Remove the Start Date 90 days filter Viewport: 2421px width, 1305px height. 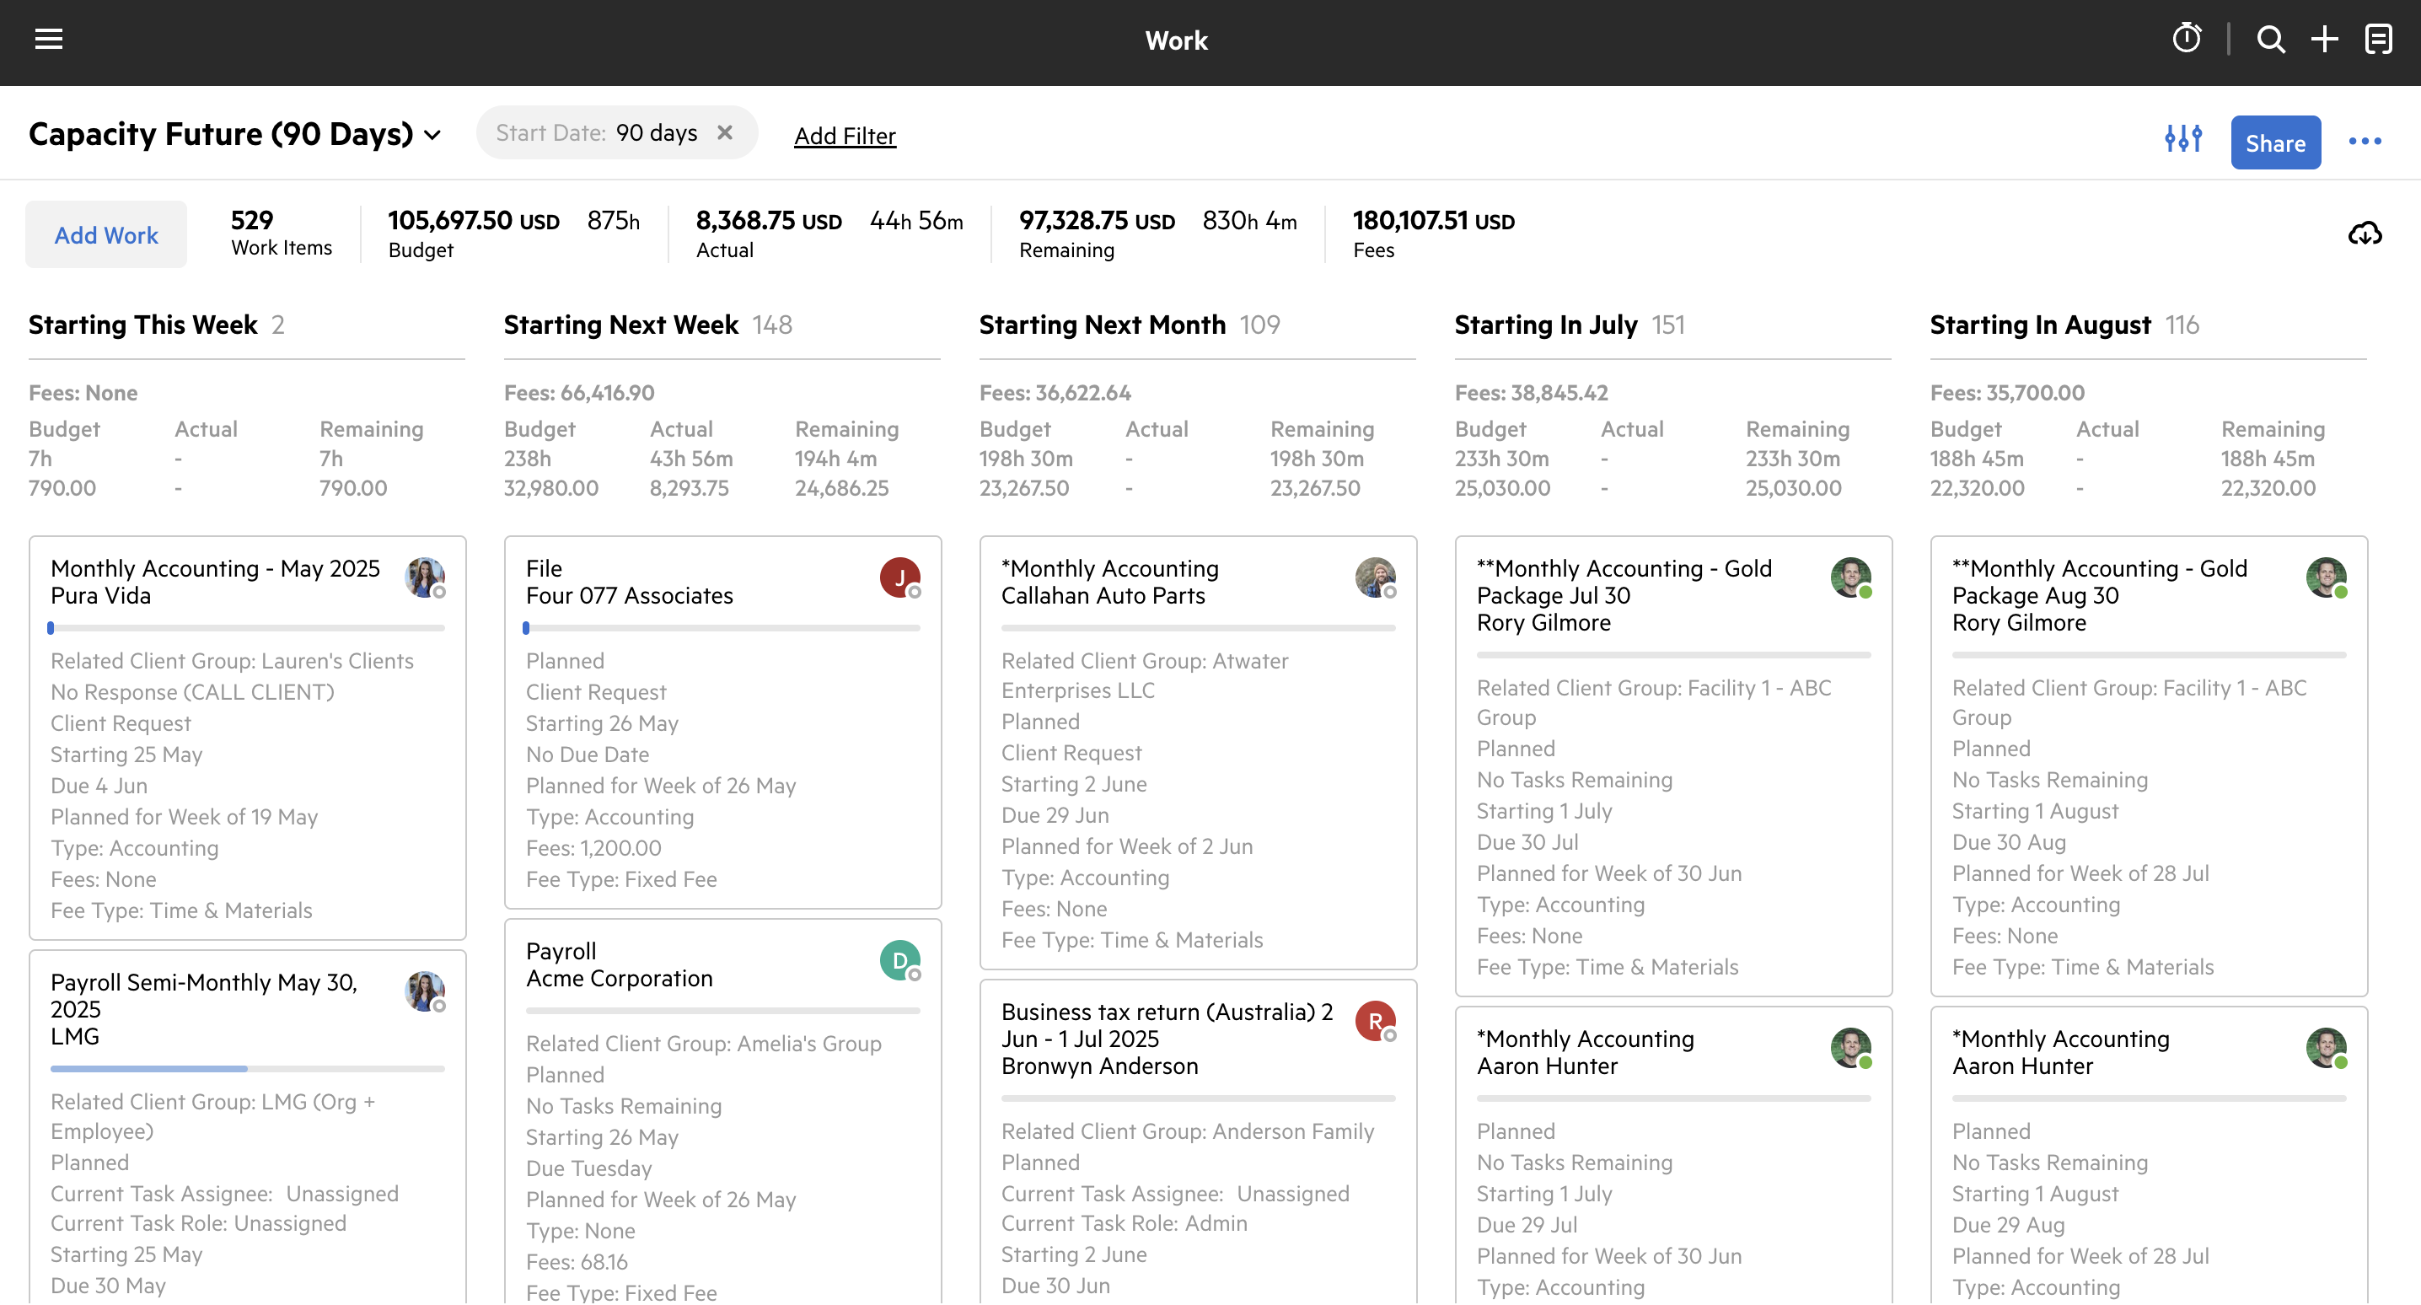(x=725, y=132)
